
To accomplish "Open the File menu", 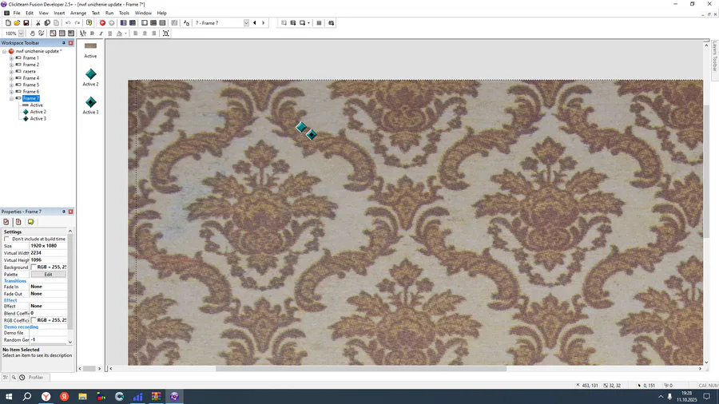I will click(17, 14).
